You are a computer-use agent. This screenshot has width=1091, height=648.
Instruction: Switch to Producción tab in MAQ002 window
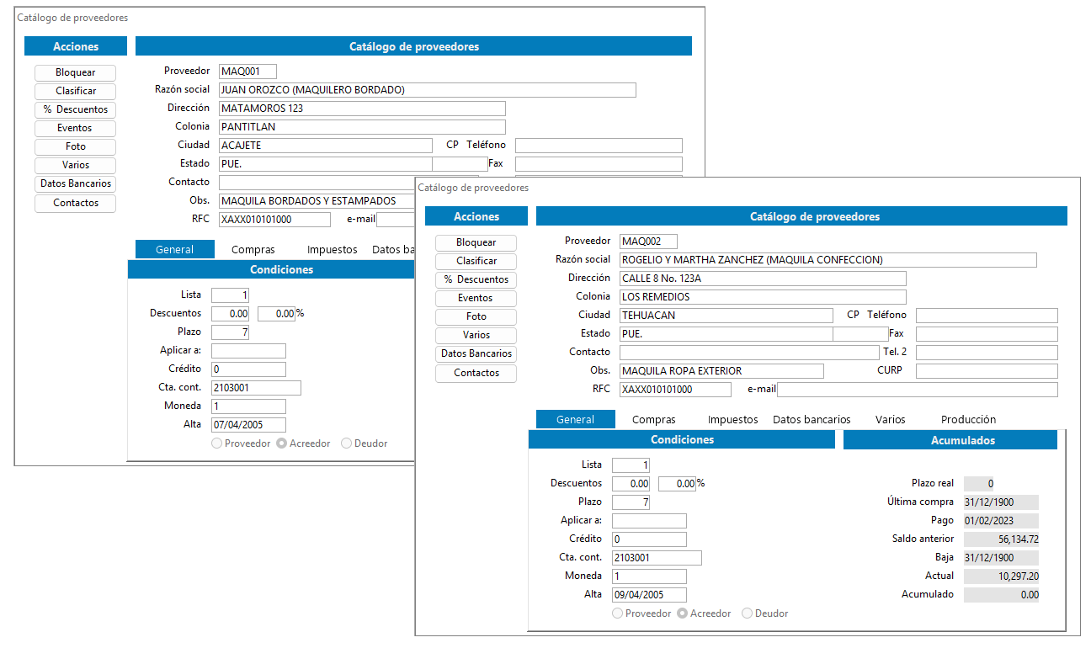968,419
